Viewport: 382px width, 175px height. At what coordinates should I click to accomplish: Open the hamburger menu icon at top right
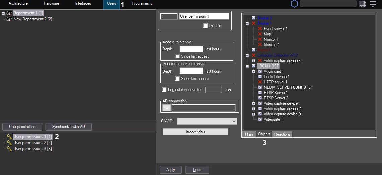[373, 4]
